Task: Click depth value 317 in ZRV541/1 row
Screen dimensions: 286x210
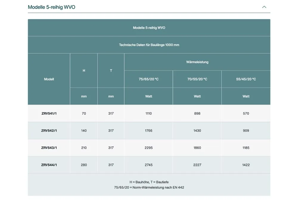Action: pos(111,113)
